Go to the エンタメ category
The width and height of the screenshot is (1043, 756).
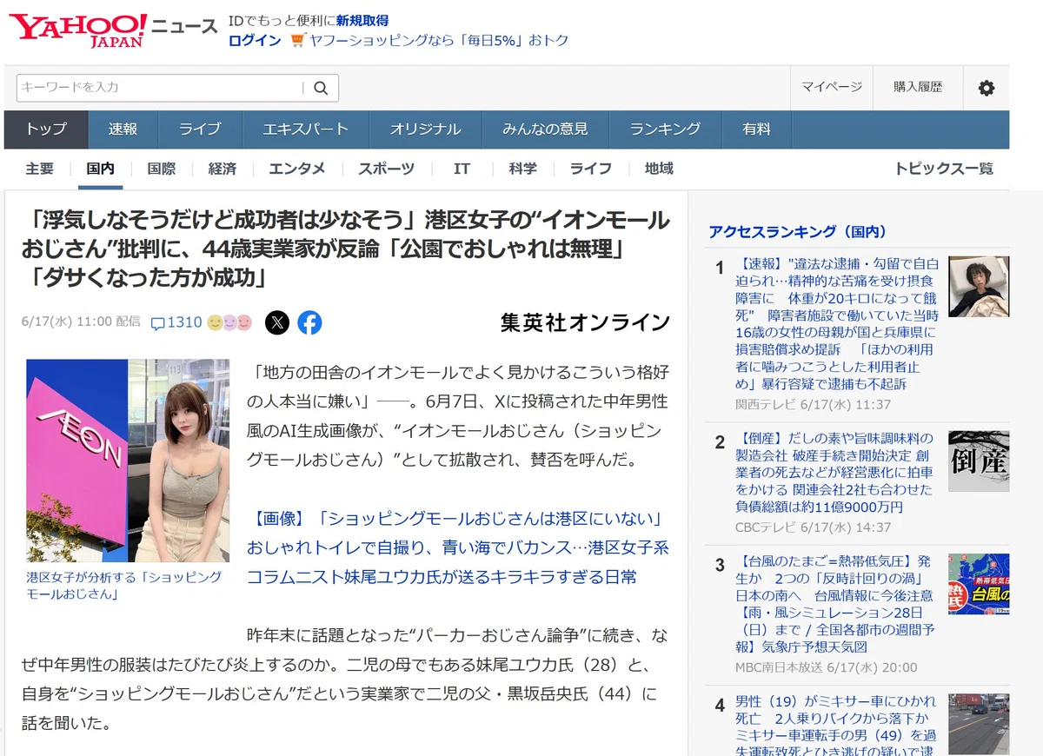click(297, 169)
